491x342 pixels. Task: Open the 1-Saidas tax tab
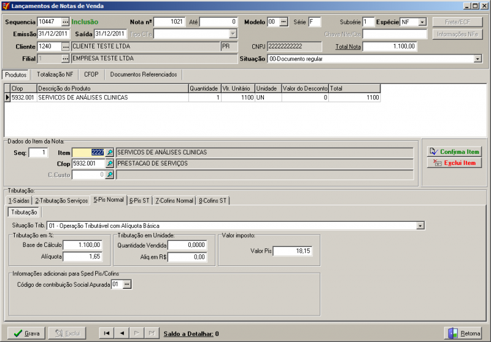tap(19, 200)
